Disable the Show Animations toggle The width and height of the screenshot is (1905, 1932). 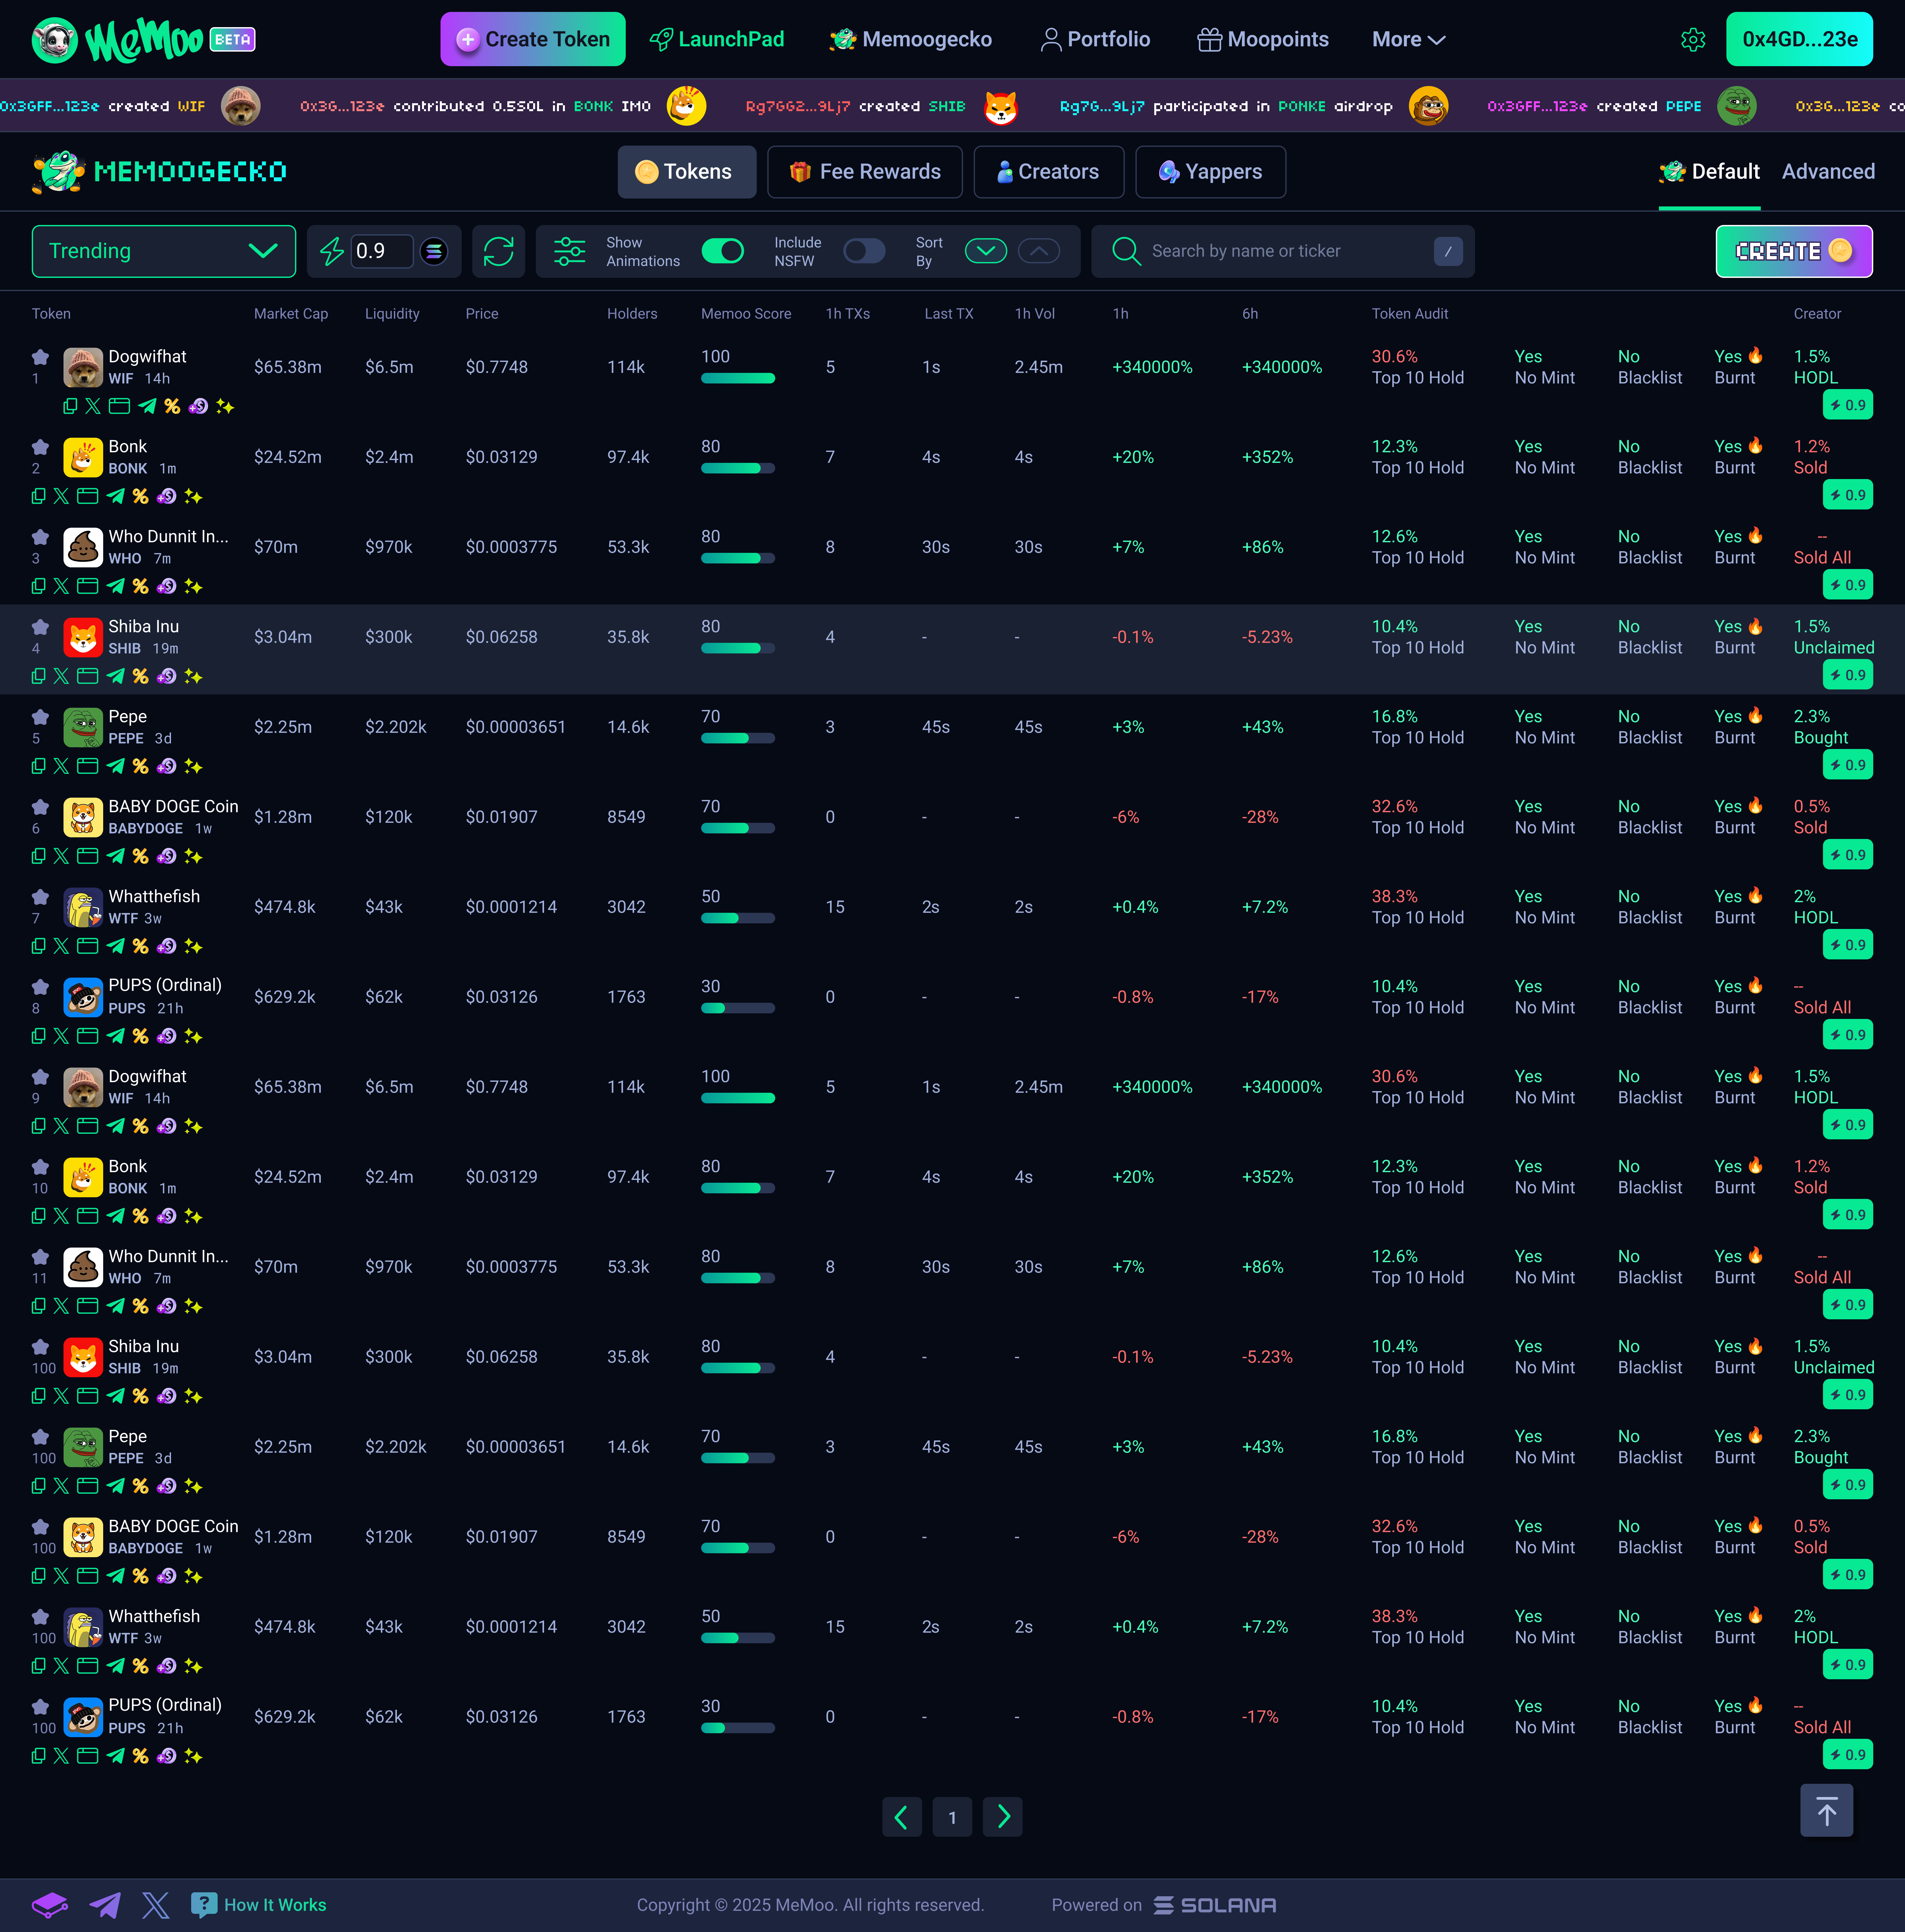click(x=723, y=251)
